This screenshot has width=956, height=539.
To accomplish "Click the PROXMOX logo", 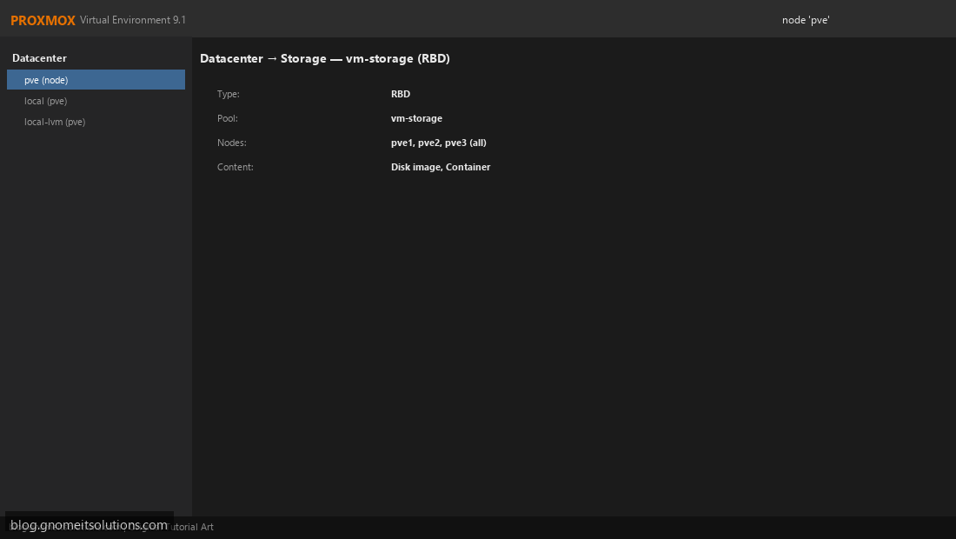I will pyautogui.click(x=43, y=20).
